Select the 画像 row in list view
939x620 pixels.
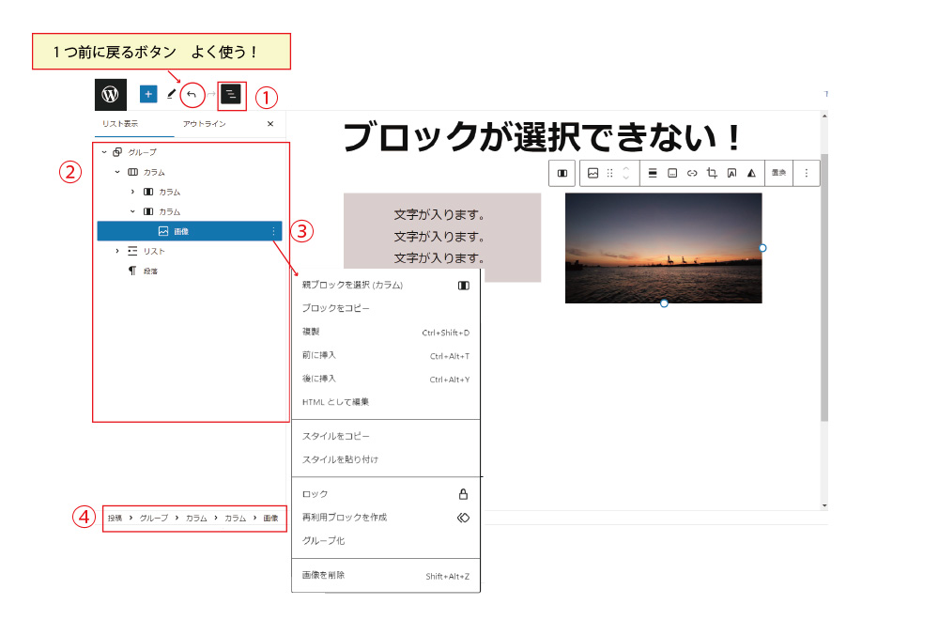190,231
